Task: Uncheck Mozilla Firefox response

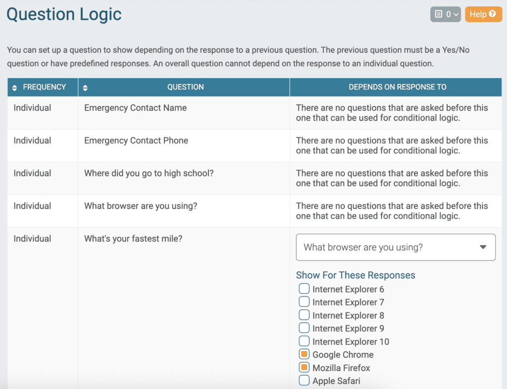Action: [304, 367]
